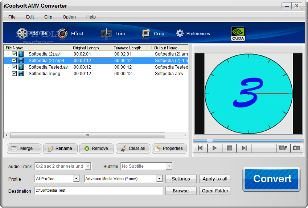308x208 pixels.
Task: Open the Effect gauge tool
Action: pos(63,33)
